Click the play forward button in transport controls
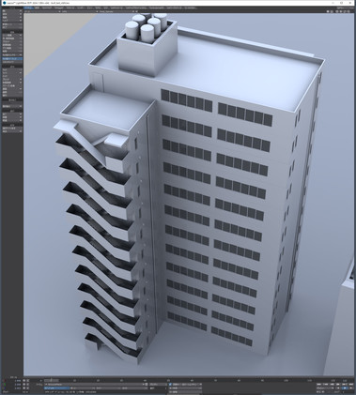Viewport: 356px width, 395px height. click(351, 388)
